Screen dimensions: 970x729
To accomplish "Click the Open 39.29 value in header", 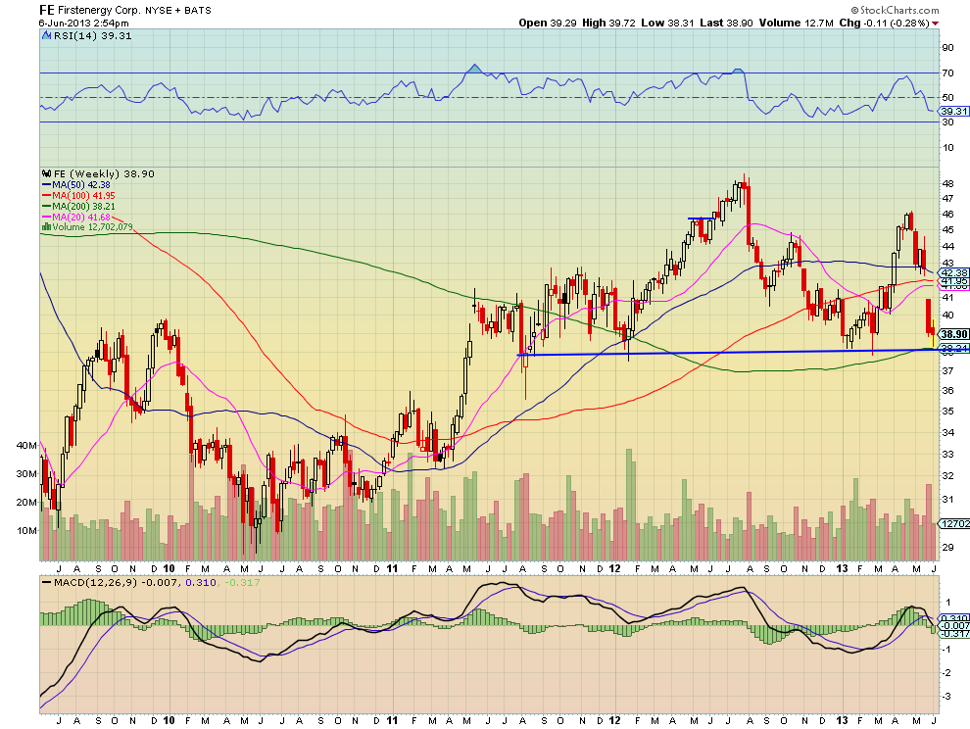I will [x=548, y=23].
